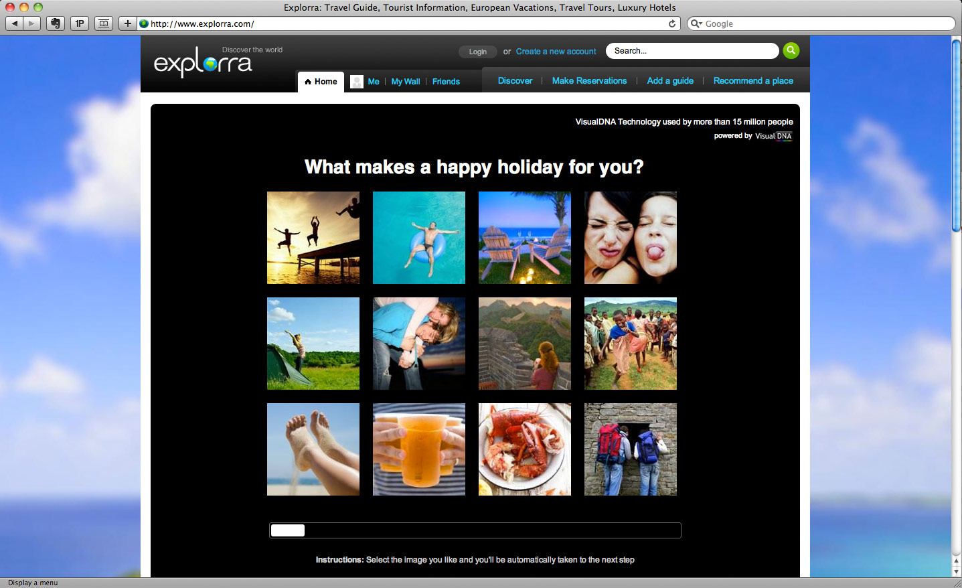Click the Evernote elephant toolbar button
This screenshot has height=588, width=962.
[x=56, y=23]
